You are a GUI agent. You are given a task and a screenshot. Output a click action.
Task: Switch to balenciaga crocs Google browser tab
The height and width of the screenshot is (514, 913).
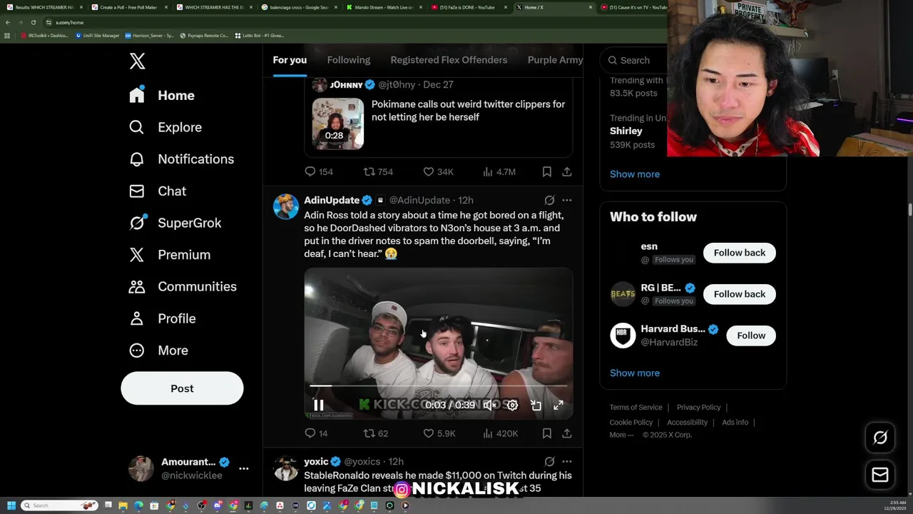point(299,7)
